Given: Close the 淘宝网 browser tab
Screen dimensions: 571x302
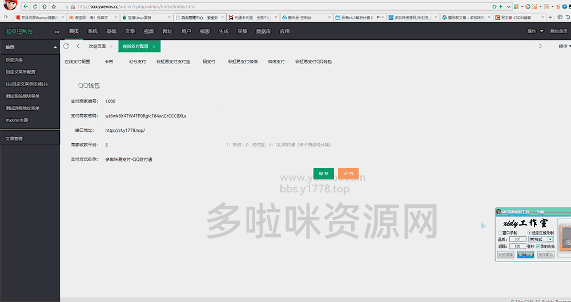Looking at the screenshot, I should (116, 17).
